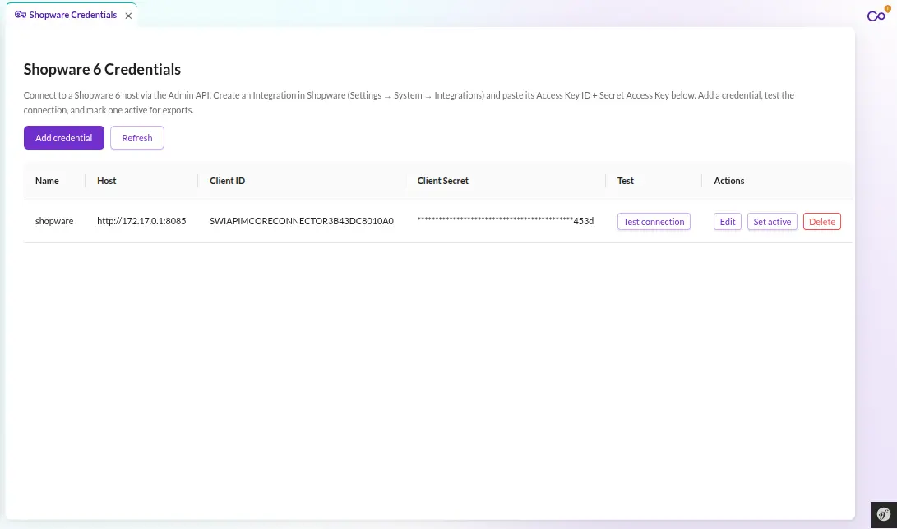Delete the shopware credential

822,222
